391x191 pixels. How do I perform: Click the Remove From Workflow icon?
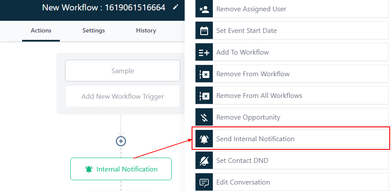point(204,74)
